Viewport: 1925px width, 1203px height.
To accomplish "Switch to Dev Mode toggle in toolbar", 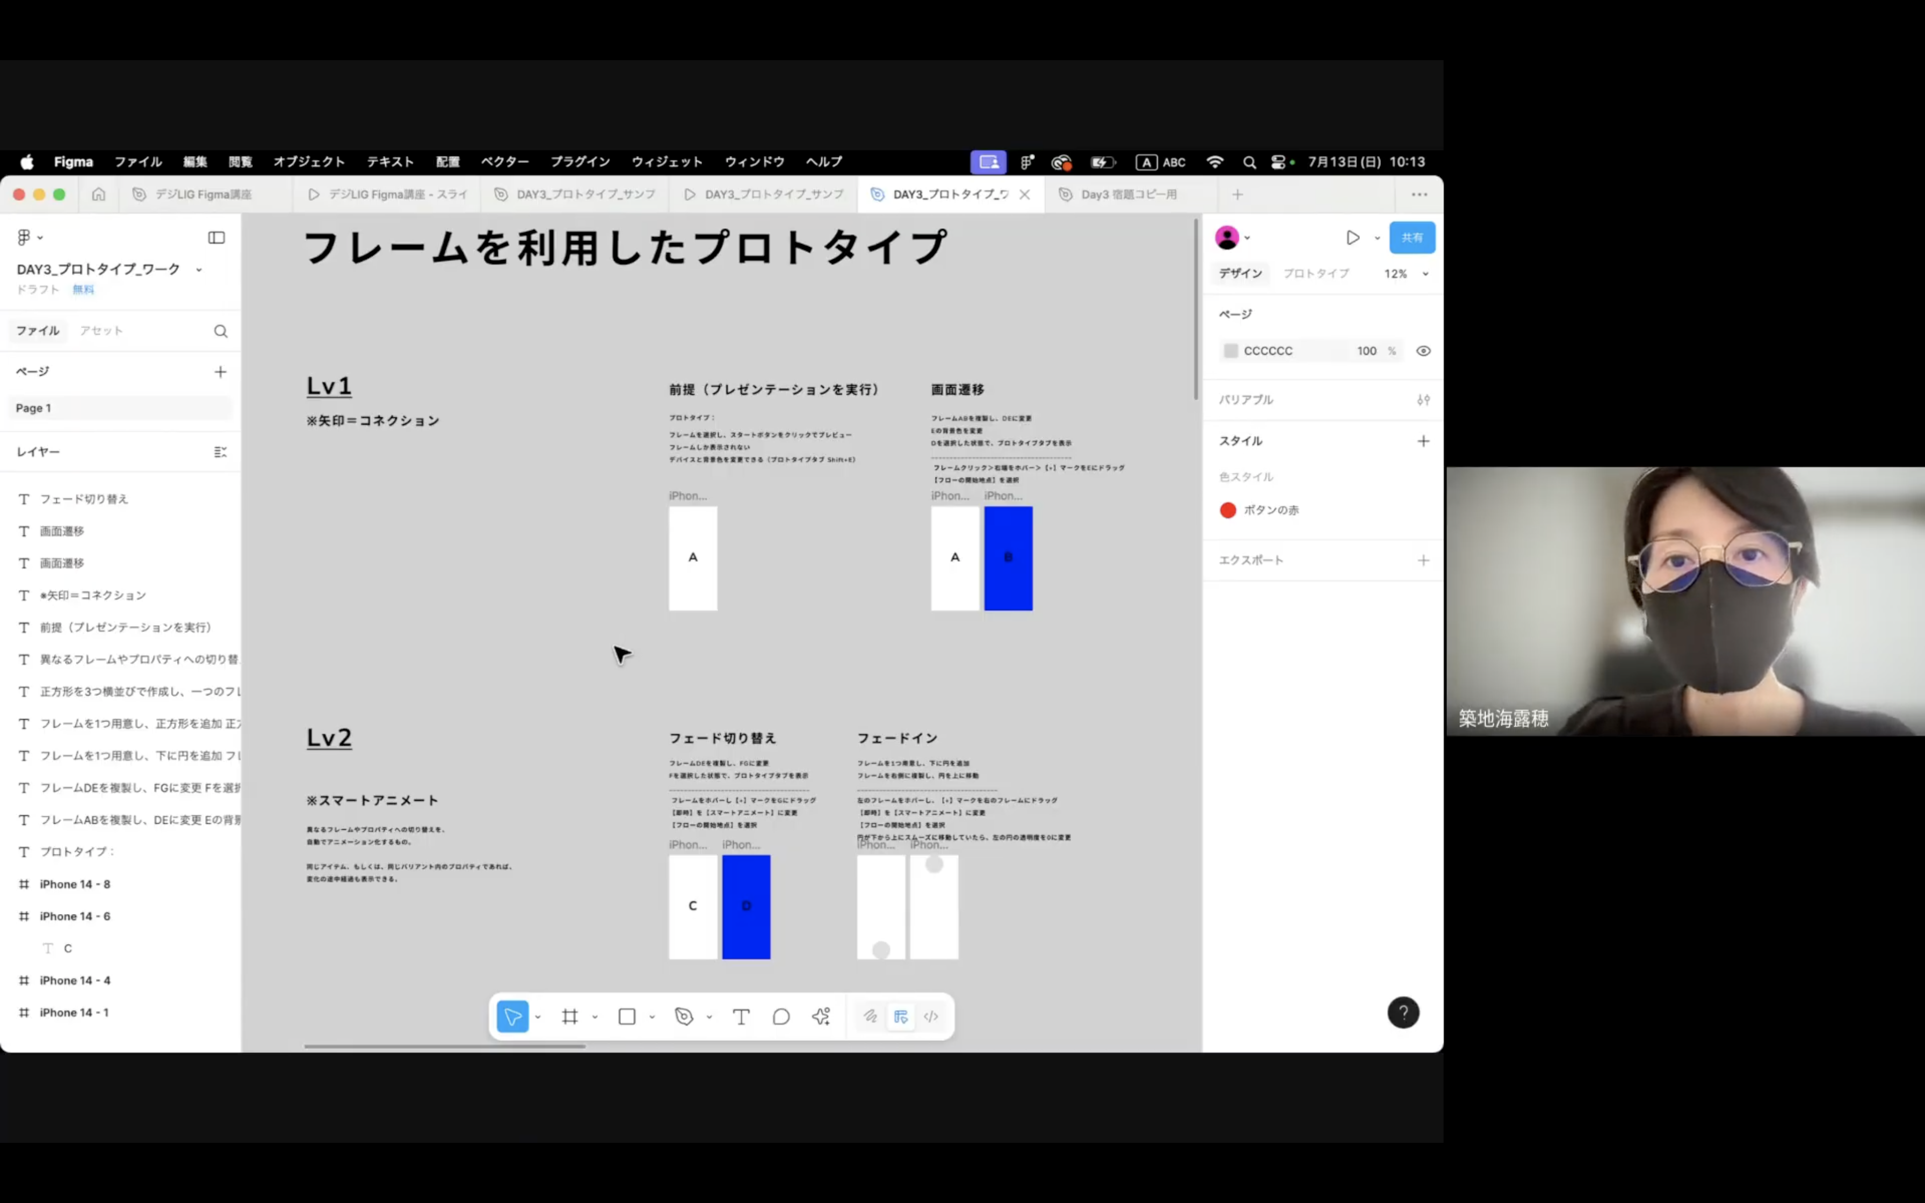I will pos(931,1016).
